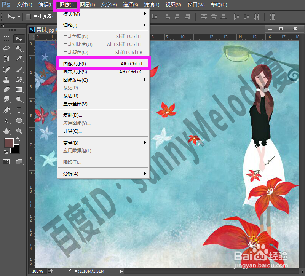Switch to the 素材.jpg document tab

[x=45, y=30]
